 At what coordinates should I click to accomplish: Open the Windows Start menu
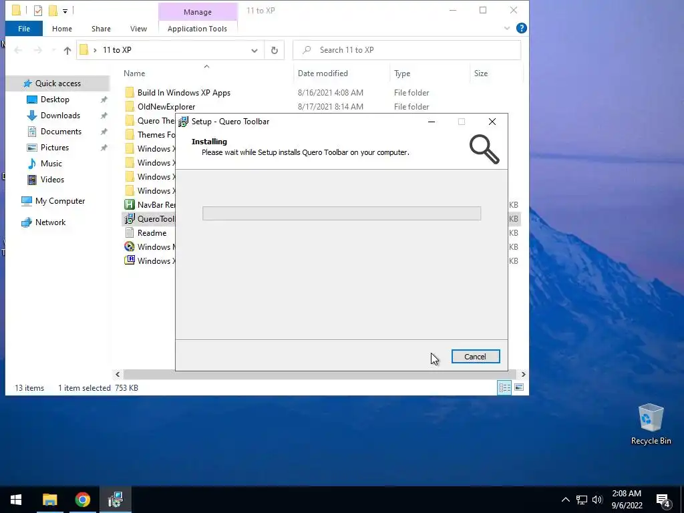pos(16,500)
